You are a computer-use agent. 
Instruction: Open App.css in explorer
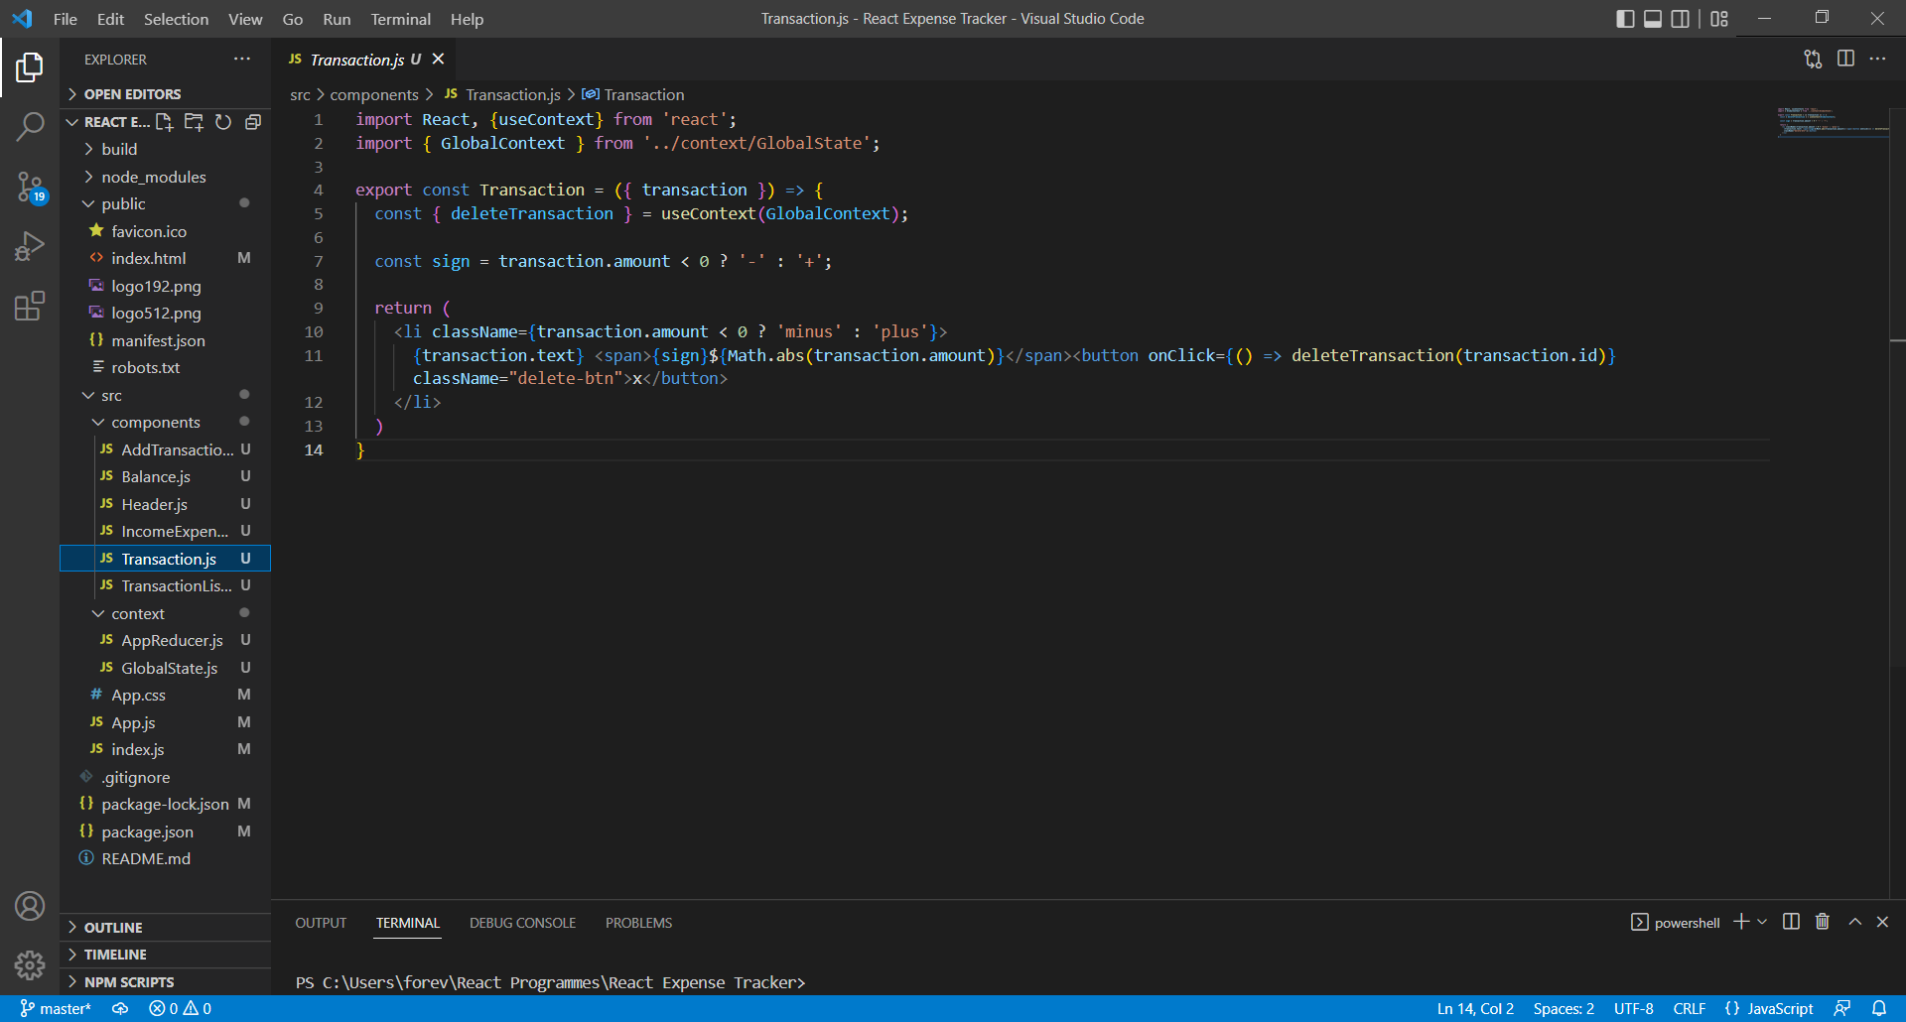click(165, 695)
